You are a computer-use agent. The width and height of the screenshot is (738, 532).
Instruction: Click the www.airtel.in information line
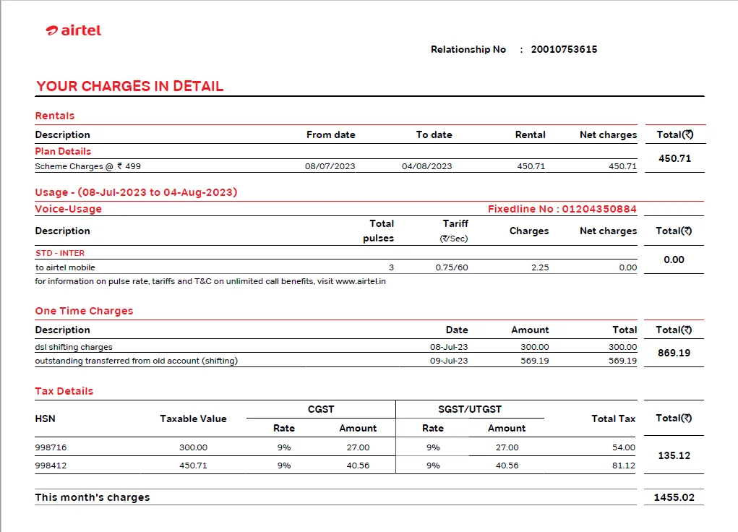coord(210,281)
